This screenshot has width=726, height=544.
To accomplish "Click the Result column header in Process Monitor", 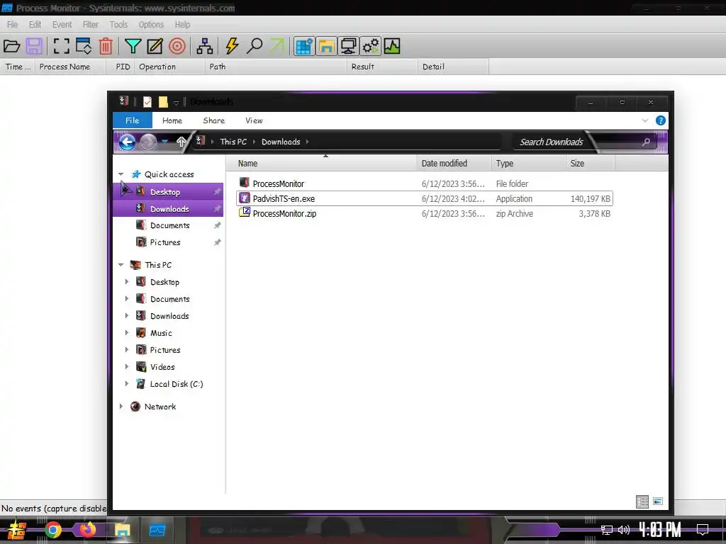I will click(382, 67).
